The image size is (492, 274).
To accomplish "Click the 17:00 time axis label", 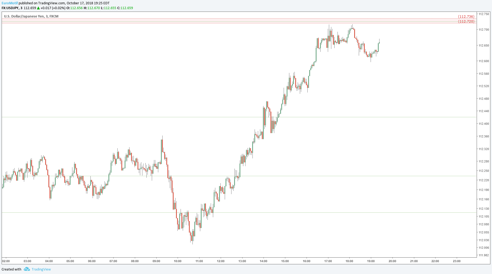I will (x=328, y=261).
